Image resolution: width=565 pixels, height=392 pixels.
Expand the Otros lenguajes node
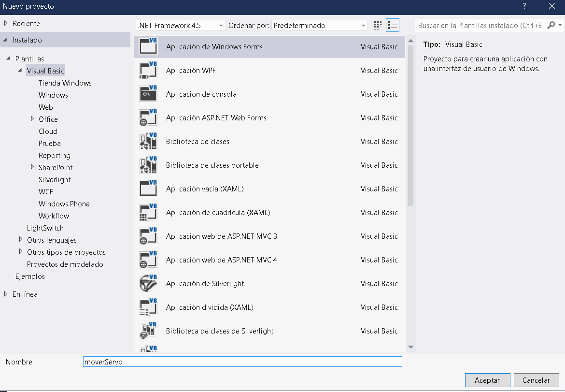(x=21, y=239)
